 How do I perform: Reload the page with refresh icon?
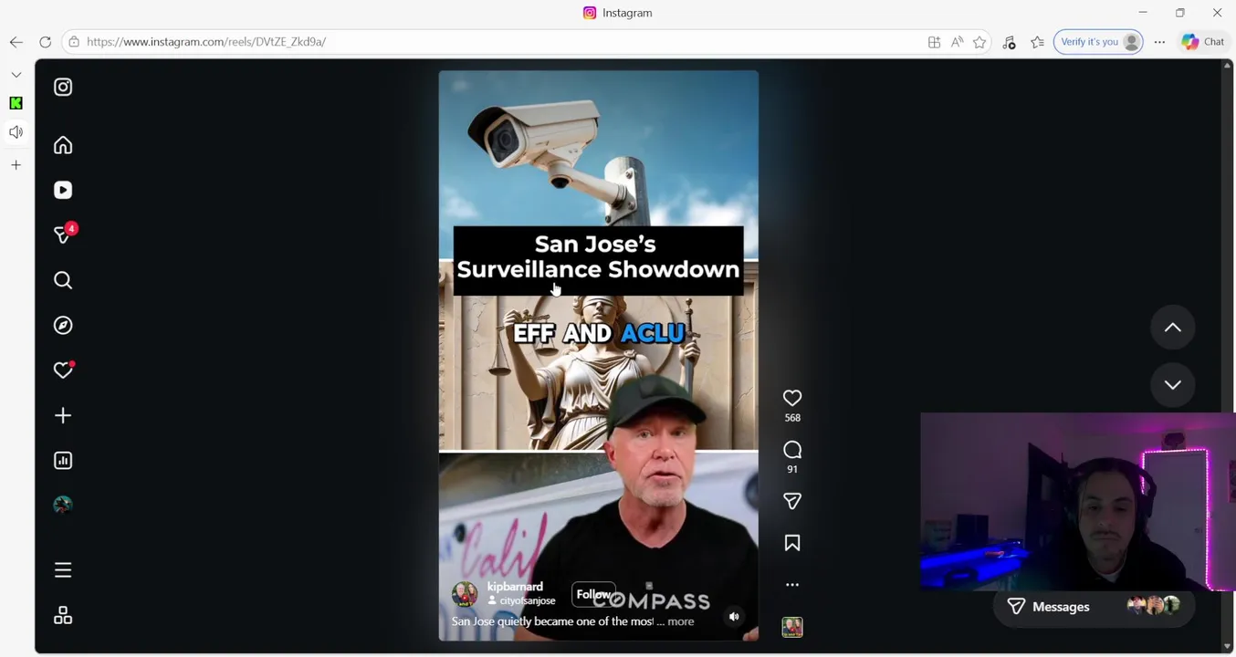(x=45, y=42)
